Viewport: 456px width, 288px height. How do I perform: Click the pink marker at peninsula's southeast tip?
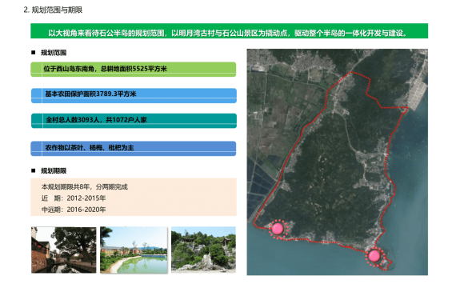(374, 256)
